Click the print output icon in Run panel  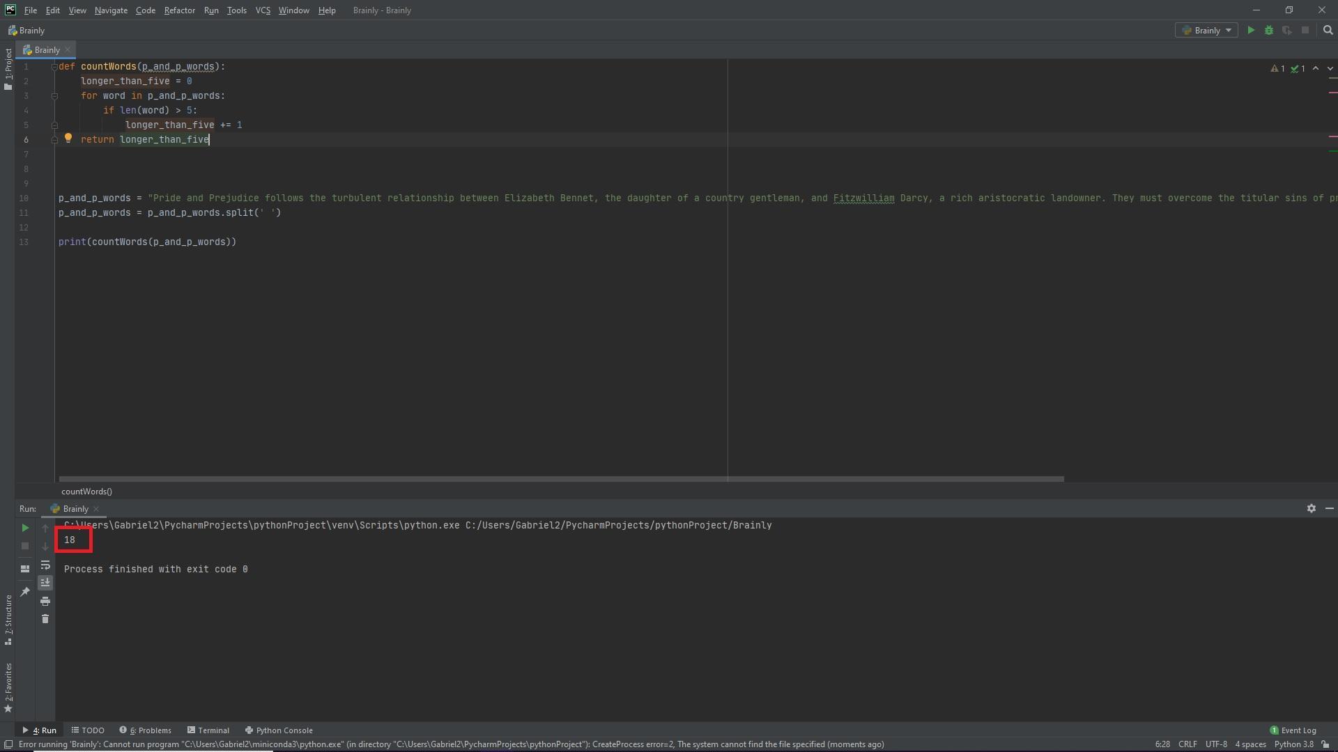(45, 602)
